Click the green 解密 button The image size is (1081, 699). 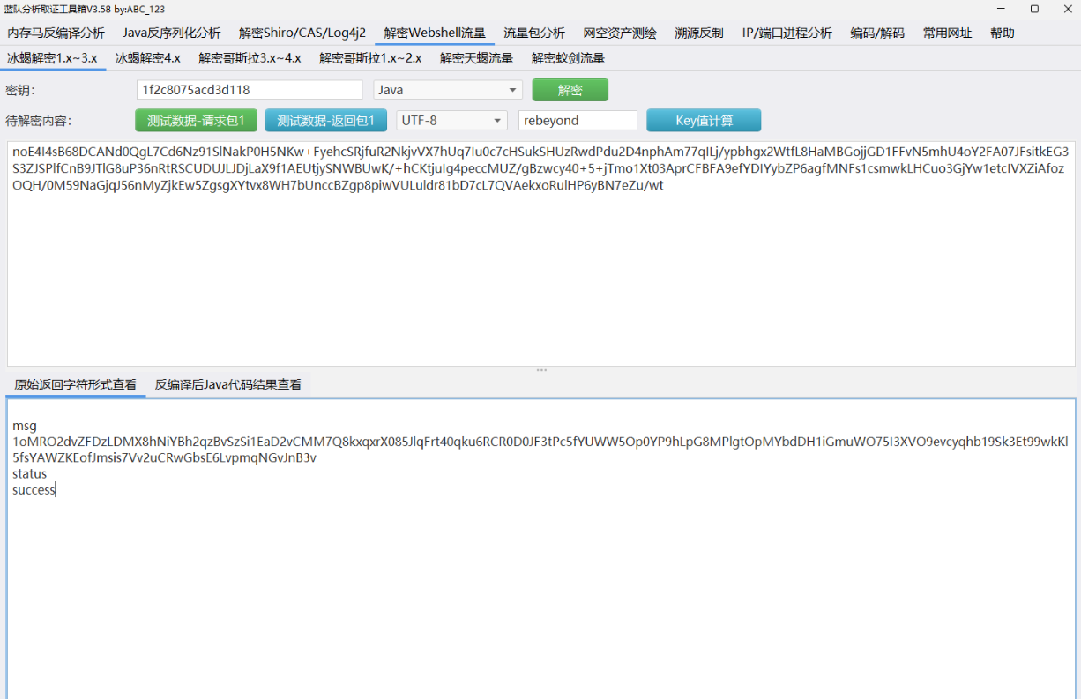click(570, 90)
